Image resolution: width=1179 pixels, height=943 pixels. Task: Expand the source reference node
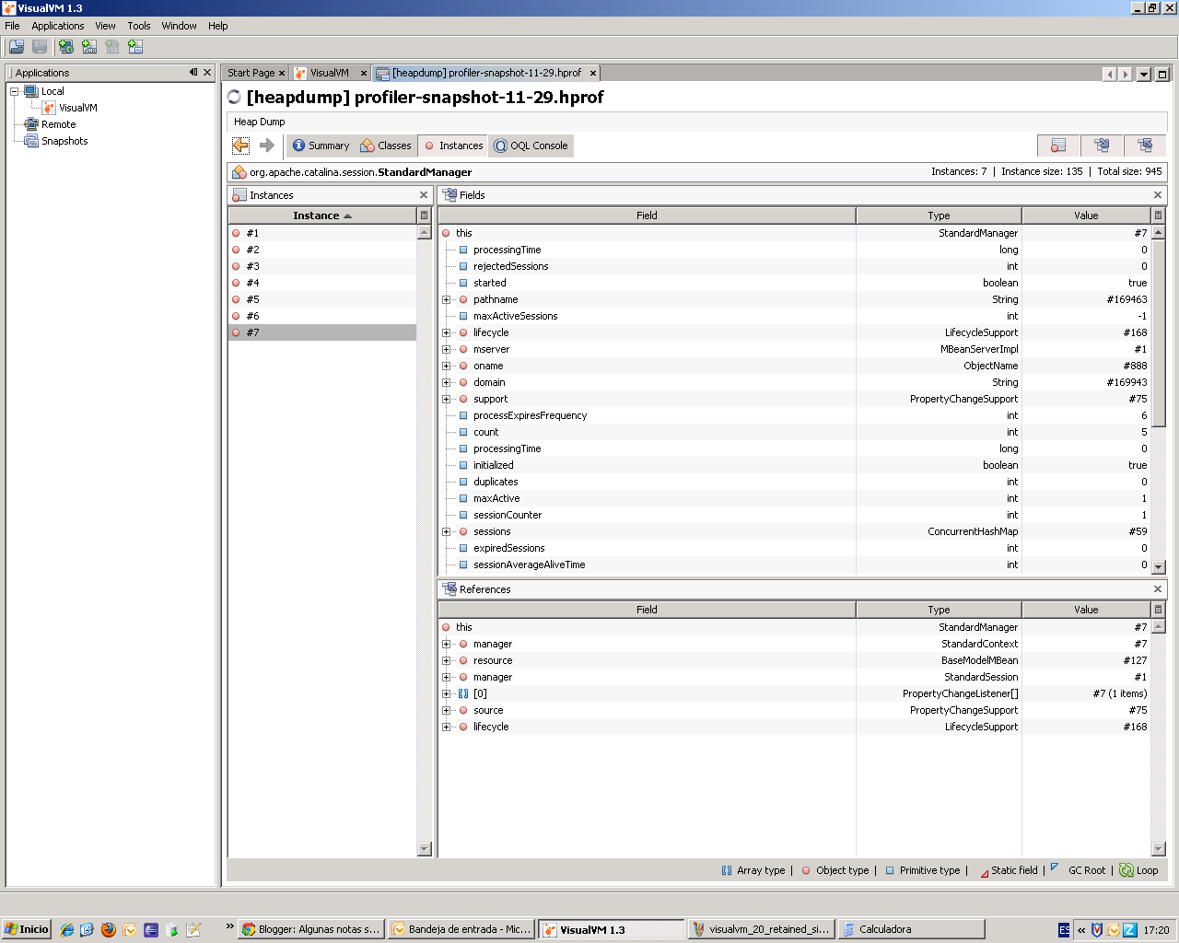pos(447,710)
